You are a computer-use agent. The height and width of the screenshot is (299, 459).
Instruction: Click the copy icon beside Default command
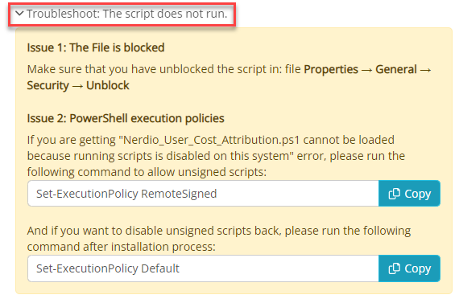click(x=394, y=268)
